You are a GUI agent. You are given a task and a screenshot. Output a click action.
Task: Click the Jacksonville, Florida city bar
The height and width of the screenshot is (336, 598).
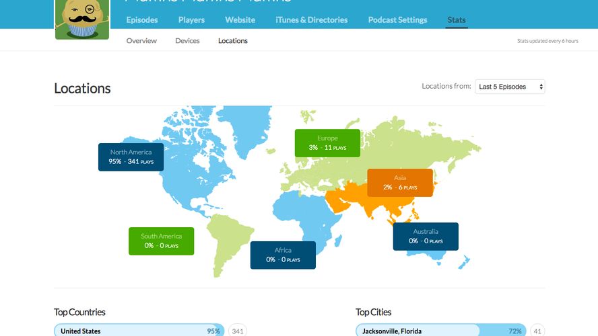(x=440, y=331)
